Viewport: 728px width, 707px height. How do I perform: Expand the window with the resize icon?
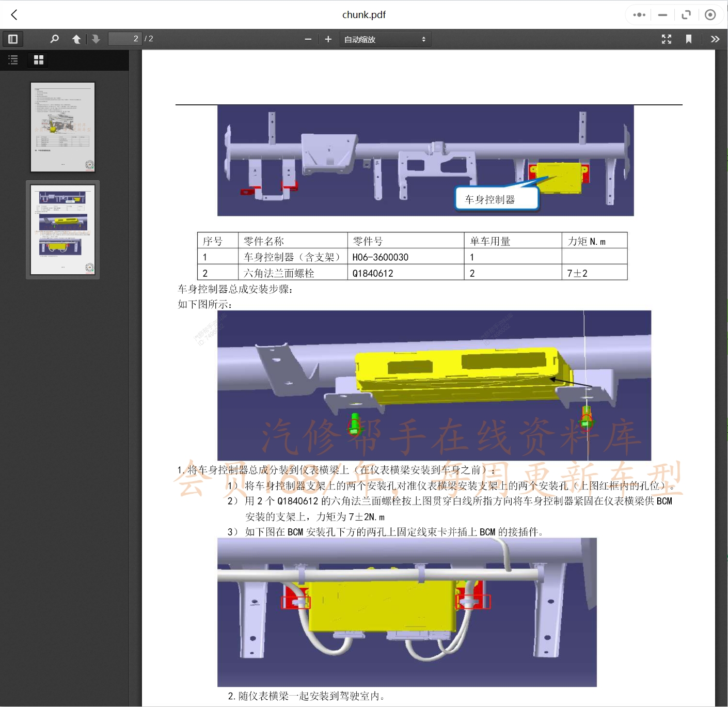click(686, 14)
